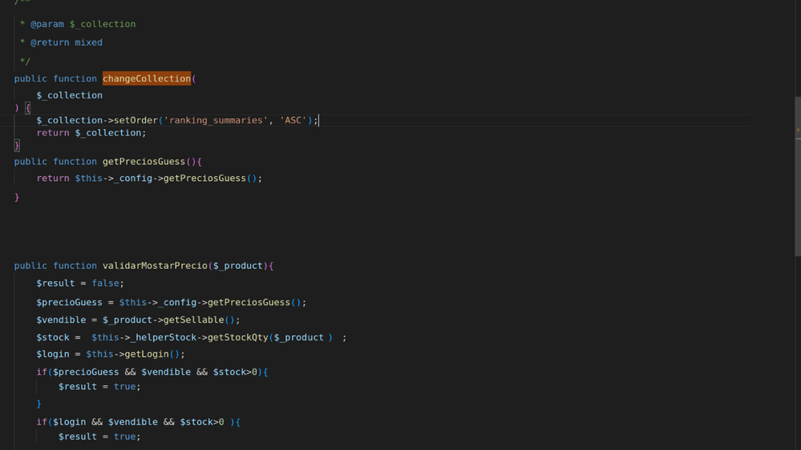Screen dimensions: 801x450
Task: Place cursor in 'ranking_summaries' string
Action: pos(216,120)
